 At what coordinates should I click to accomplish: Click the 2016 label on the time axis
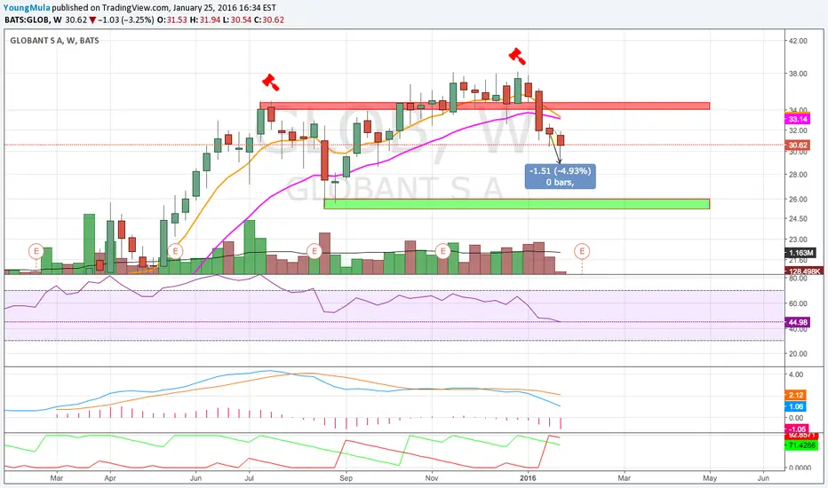click(528, 478)
